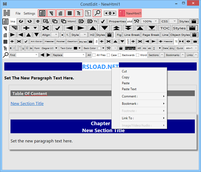Click the bullet list dot button
This screenshot has width=201, height=172.
(62, 35)
